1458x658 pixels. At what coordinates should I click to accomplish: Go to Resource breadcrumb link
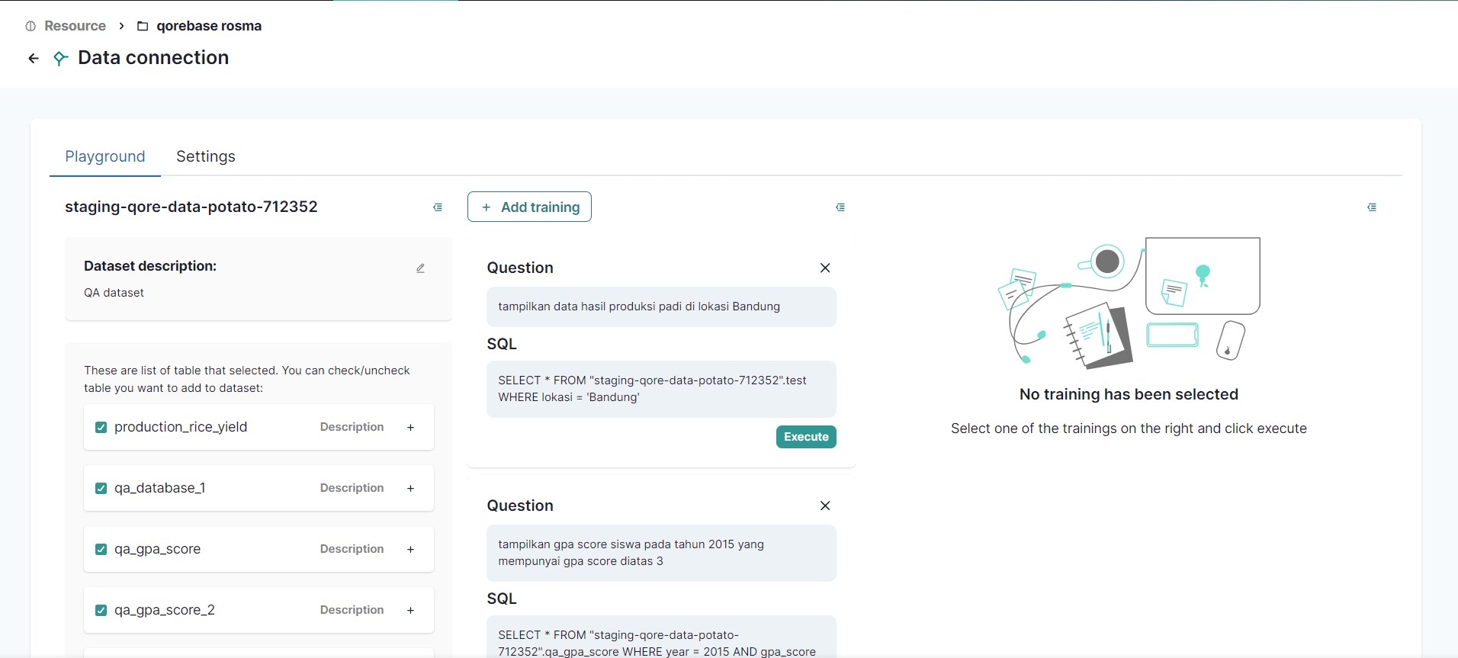[x=75, y=26]
